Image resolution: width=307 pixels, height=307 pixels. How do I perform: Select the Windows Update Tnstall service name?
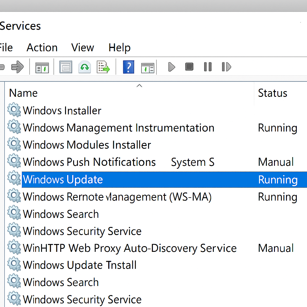click(x=80, y=265)
